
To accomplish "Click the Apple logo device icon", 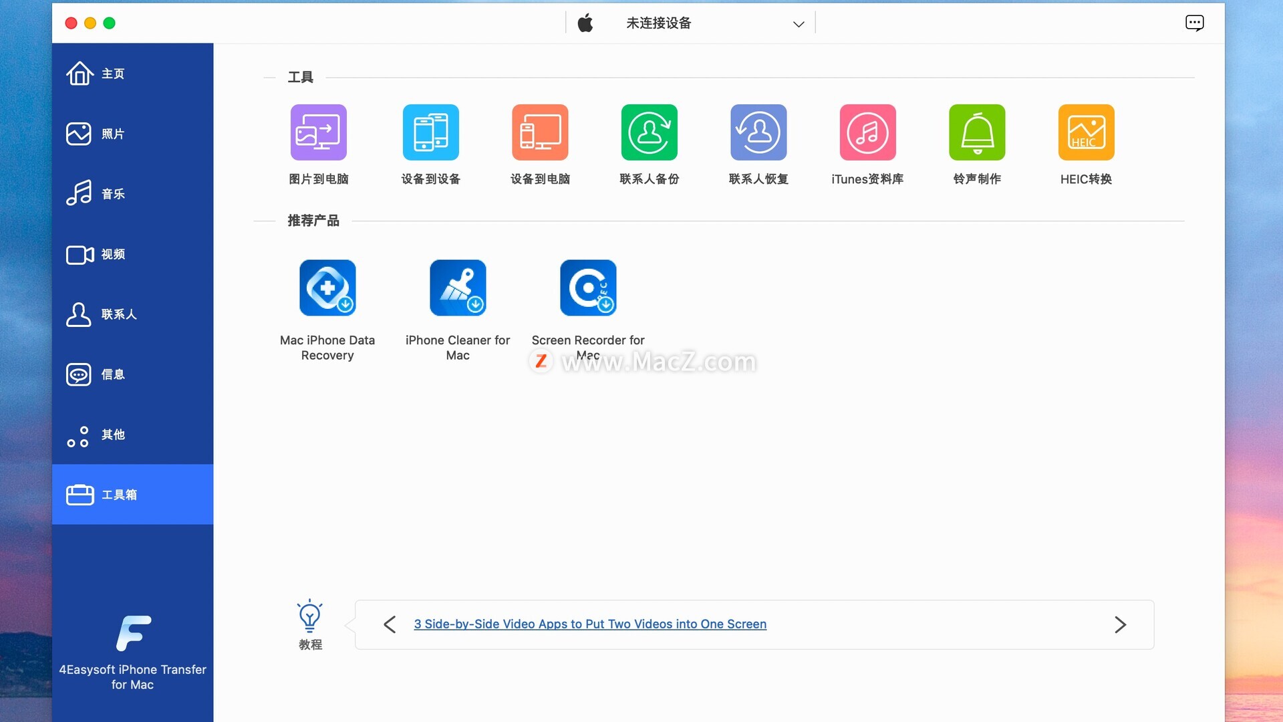I will click(x=585, y=23).
